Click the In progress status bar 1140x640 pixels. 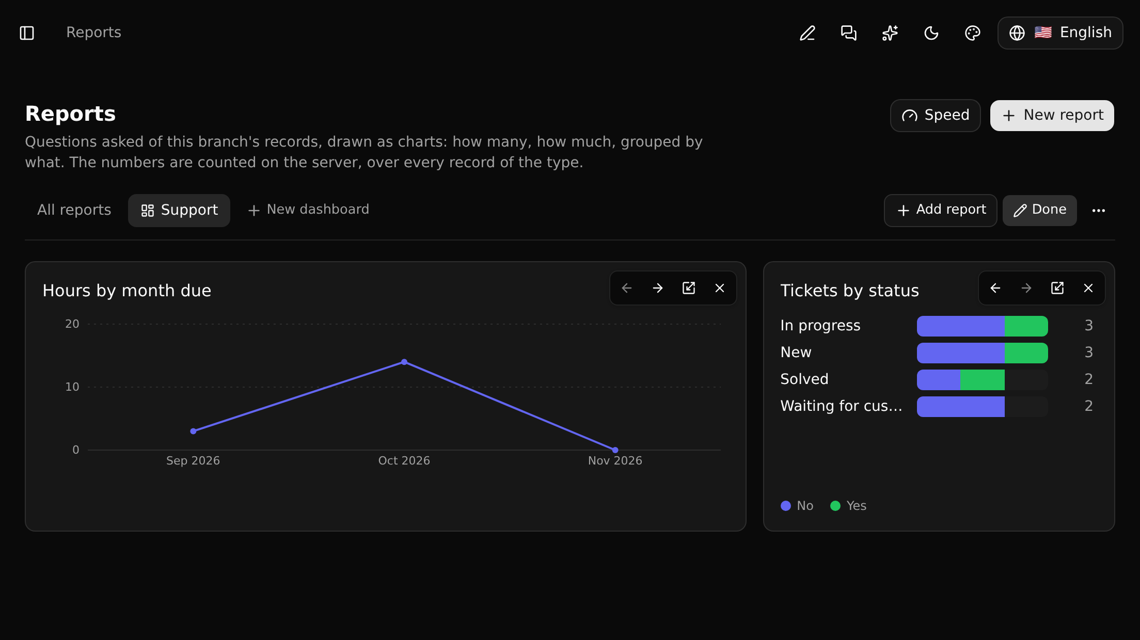point(982,326)
